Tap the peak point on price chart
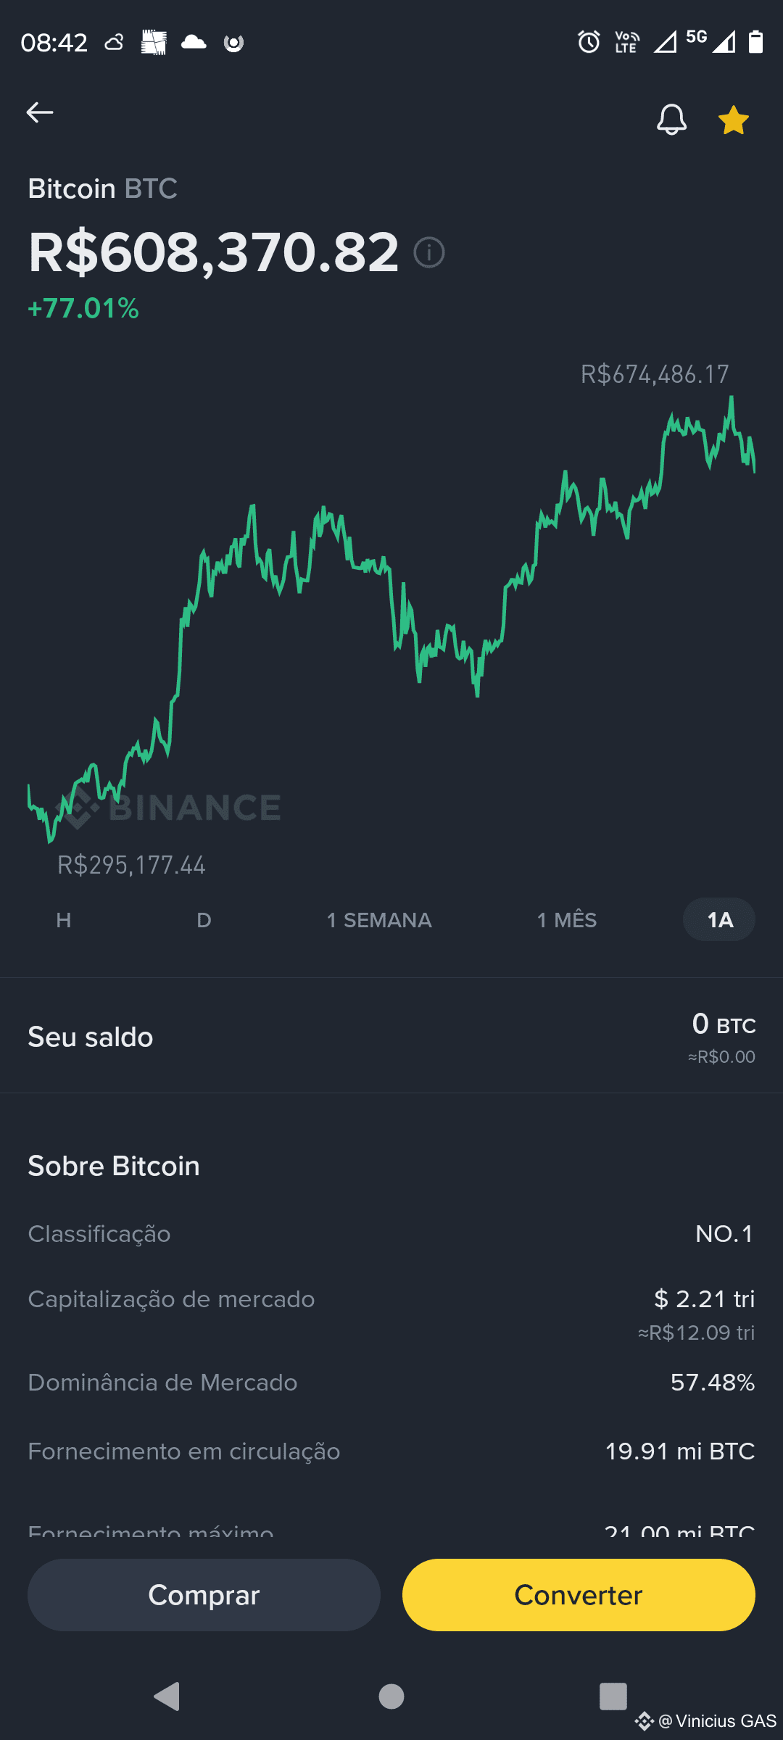The height and width of the screenshot is (1740, 783). [x=731, y=398]
